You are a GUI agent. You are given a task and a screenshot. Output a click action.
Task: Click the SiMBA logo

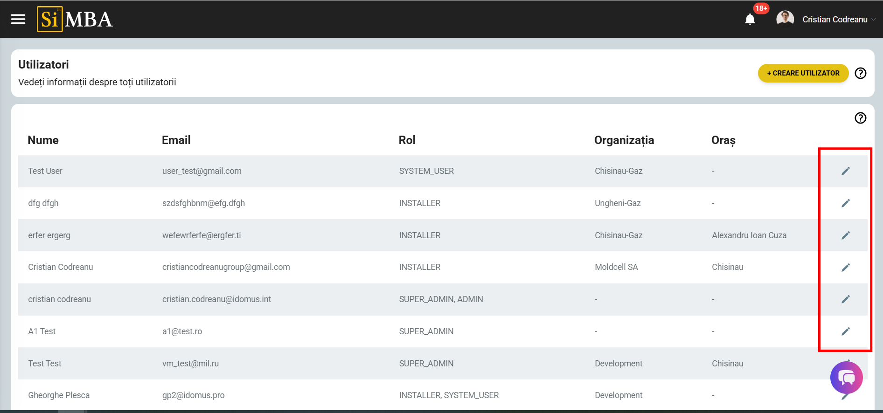pyautogui.click(x=75, y=19)
